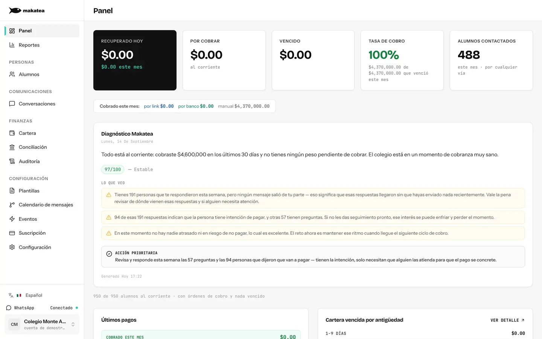Click the Diagnóstico Makatea heading
Screen dimensions: 542x339
point(127,134)
